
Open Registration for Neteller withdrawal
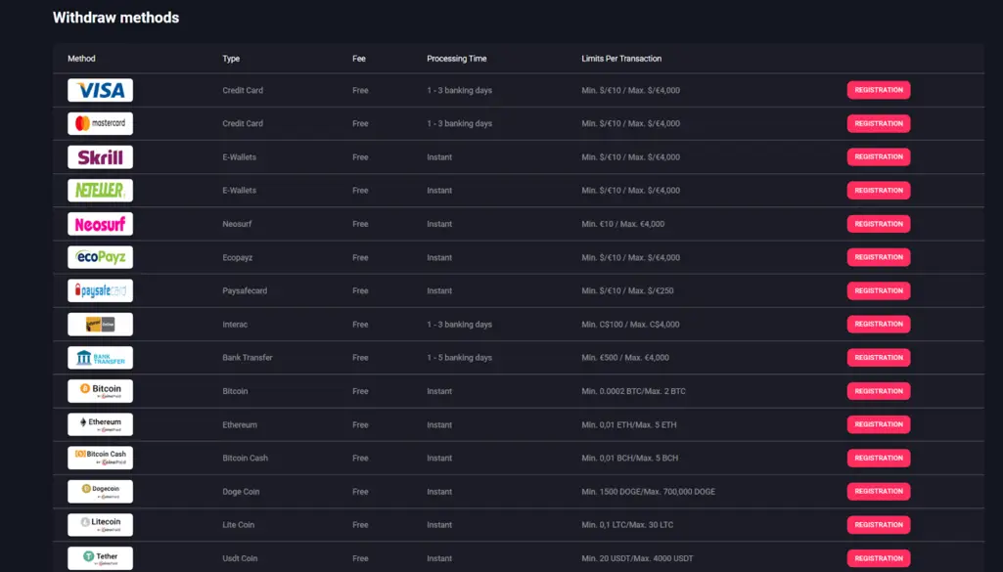coord(879,191)
